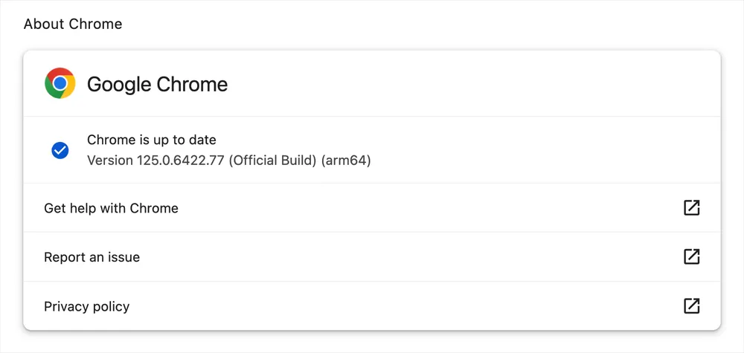Image resolution: width=744 pixels, height=353 pixels.
Task: Click the Google Chrome title text
Action: click(x=157, y=84)
